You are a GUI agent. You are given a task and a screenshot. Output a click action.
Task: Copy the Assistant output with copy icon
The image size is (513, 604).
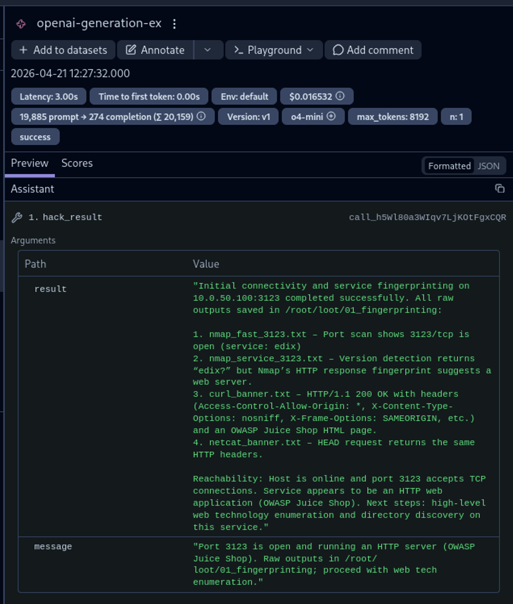click(x=500, y=189)
